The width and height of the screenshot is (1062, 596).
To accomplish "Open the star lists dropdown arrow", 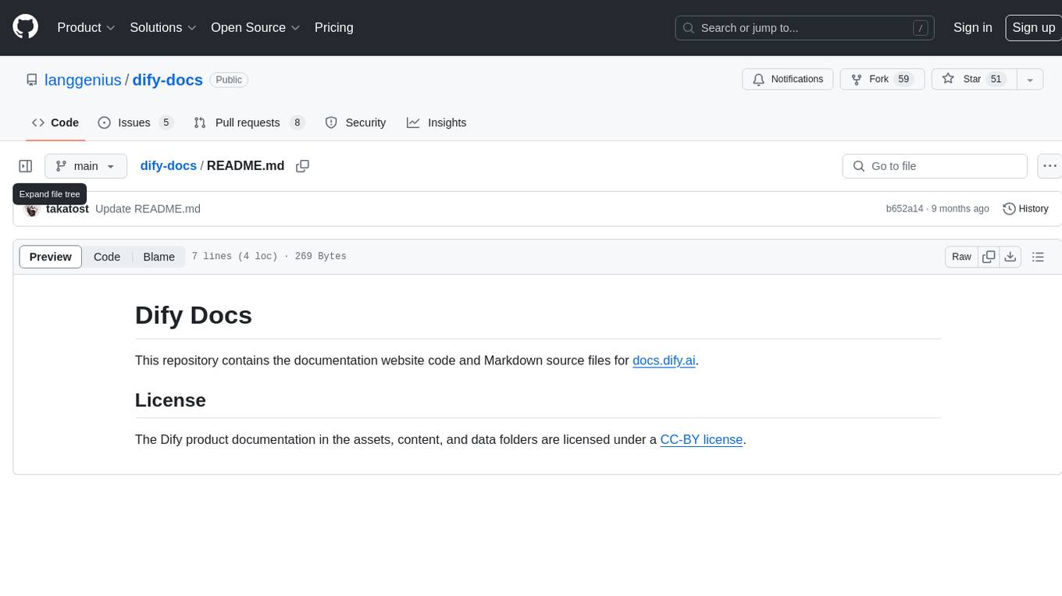I will point(1030,80).
